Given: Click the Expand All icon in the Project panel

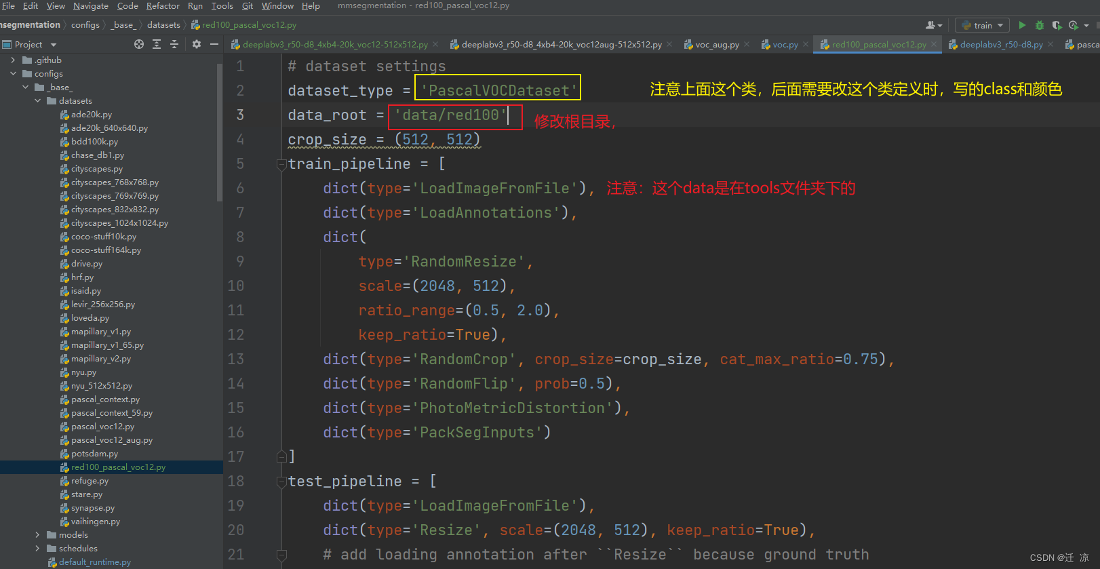Looking at the screenshot, I should [157, 44].
